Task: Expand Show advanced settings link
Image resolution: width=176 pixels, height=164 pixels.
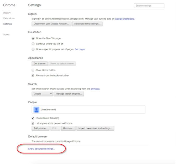Action: 41,149
